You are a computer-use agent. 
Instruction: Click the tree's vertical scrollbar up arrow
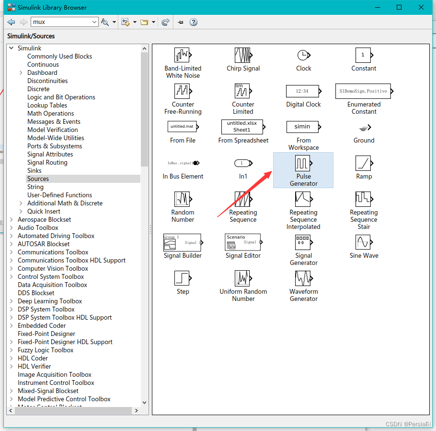point(144,48)
